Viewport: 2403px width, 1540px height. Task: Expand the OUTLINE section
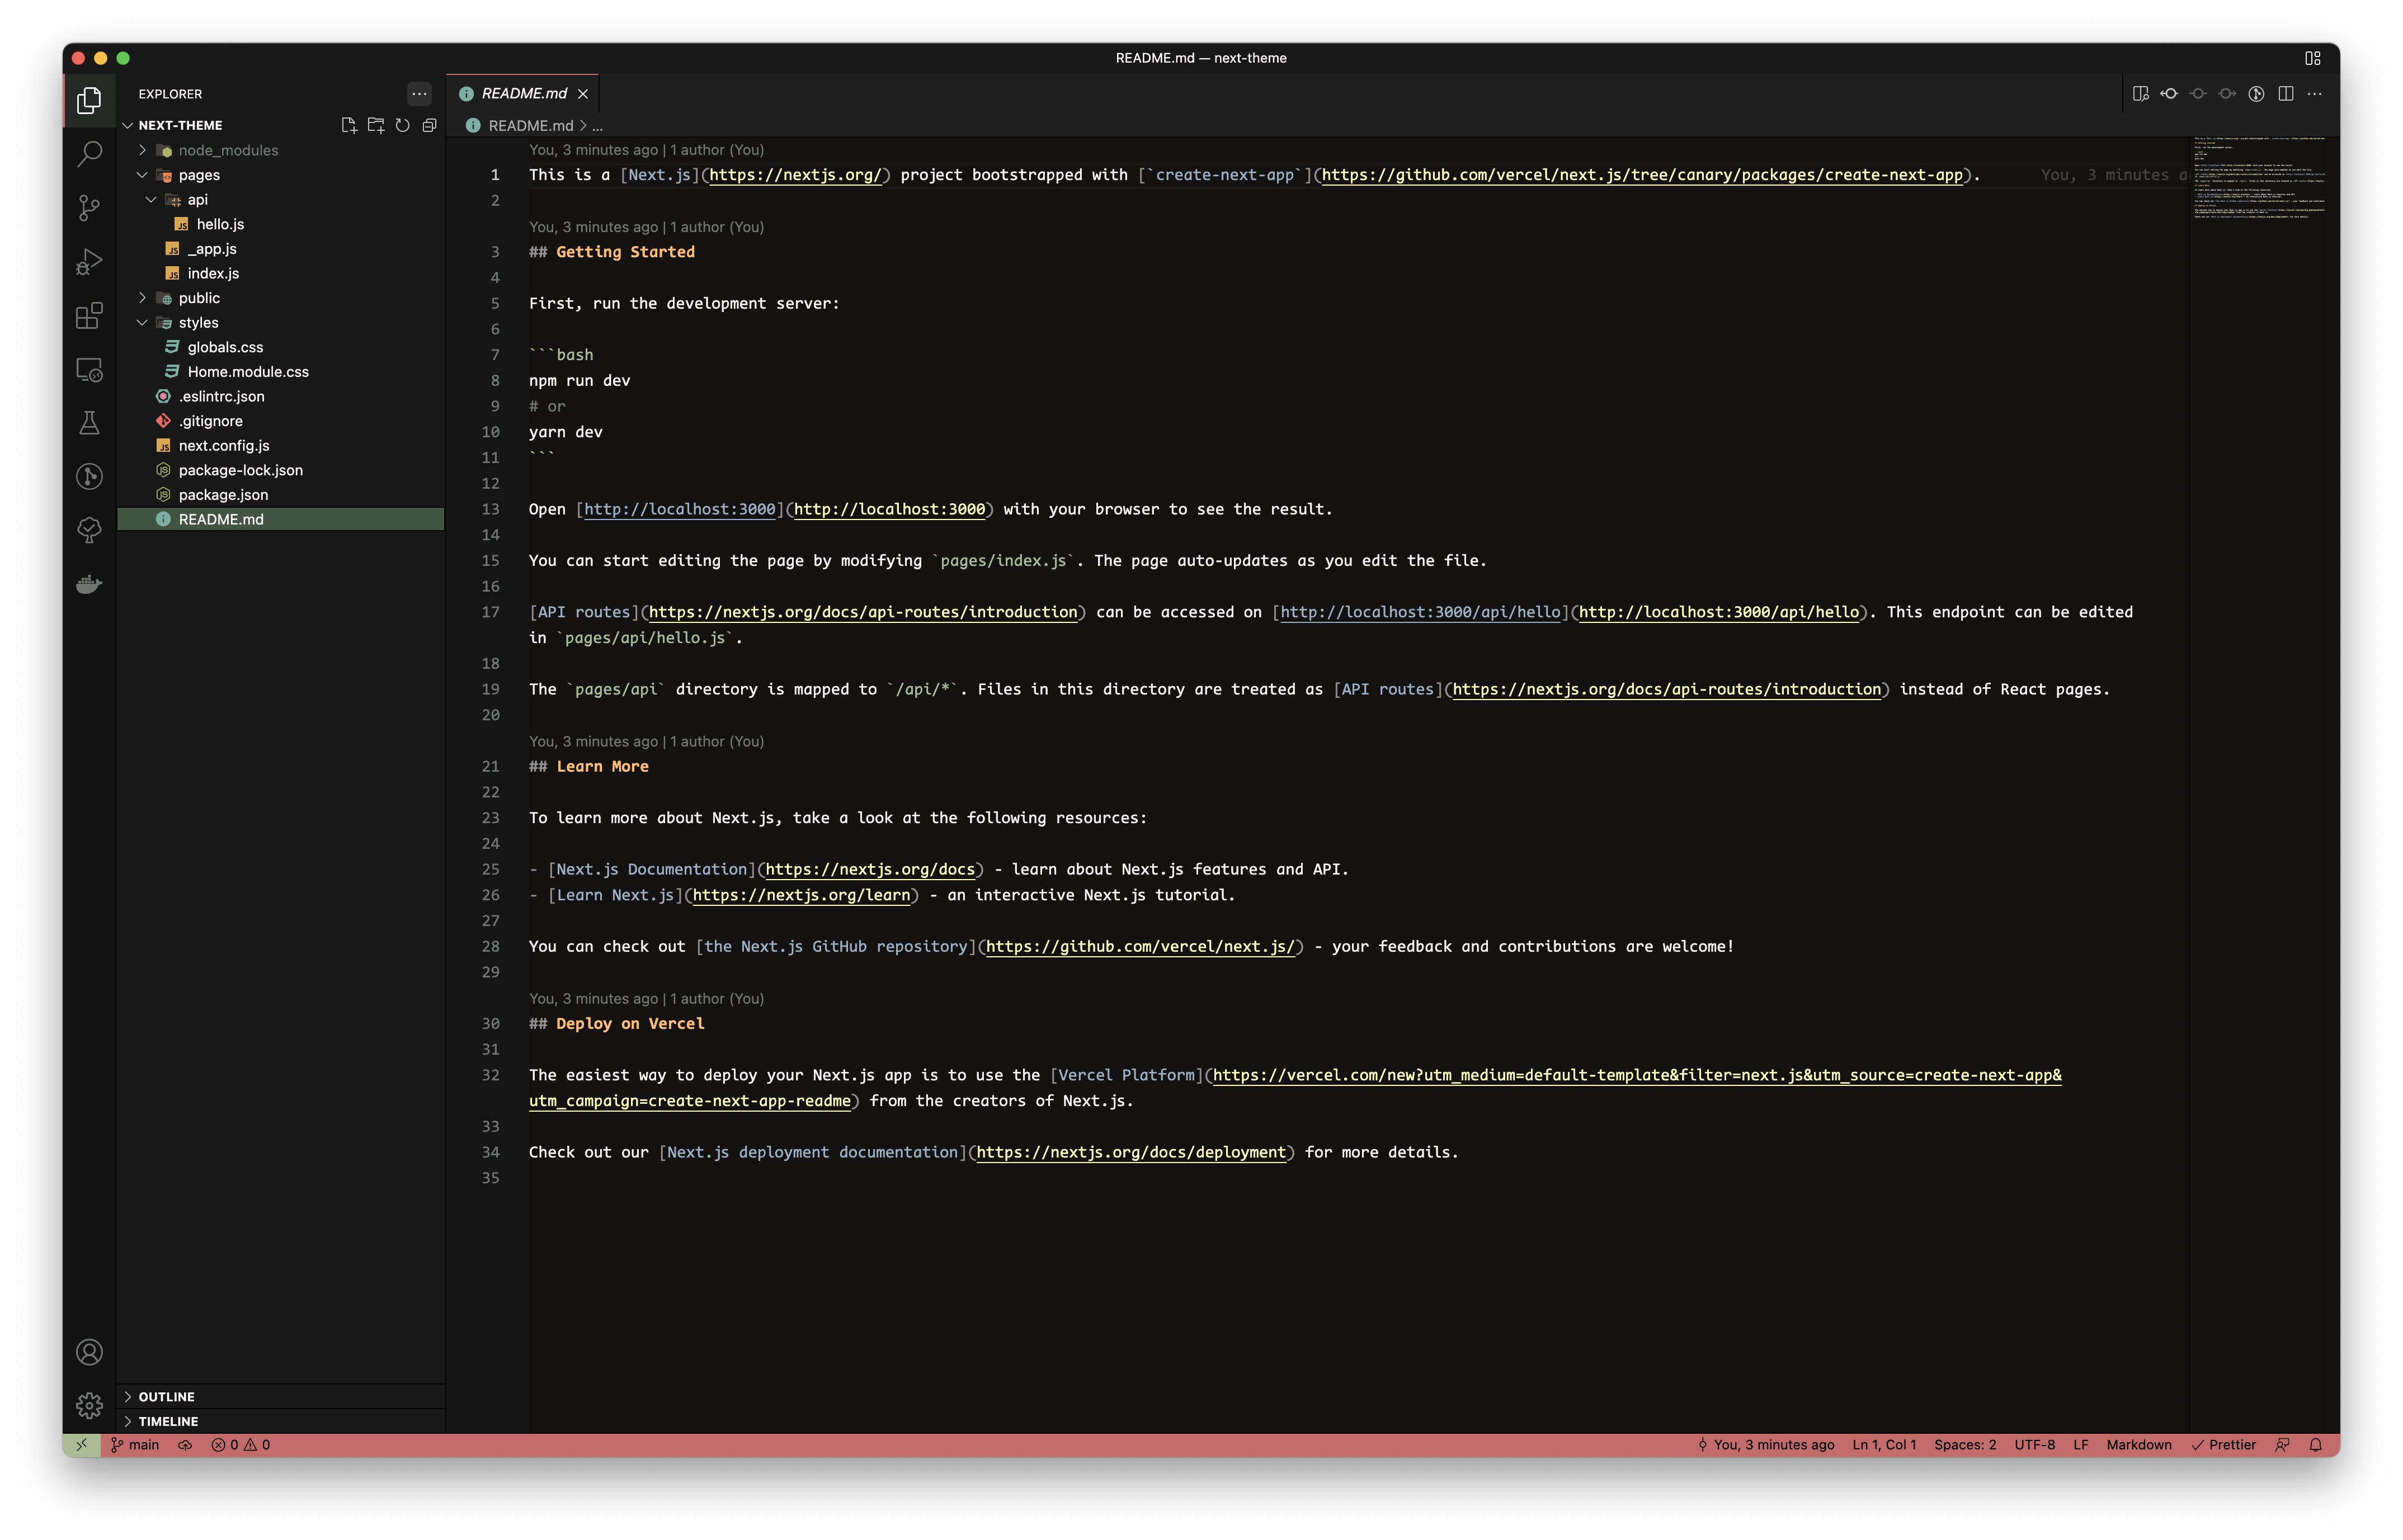(x=167, y=1396)
